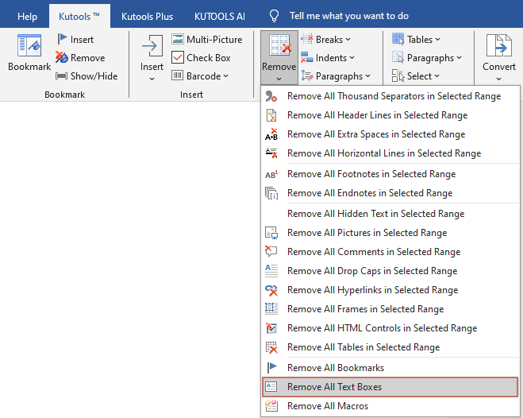Click the Check Box icon
Screen dimensions: 523x418
[178, 57]
